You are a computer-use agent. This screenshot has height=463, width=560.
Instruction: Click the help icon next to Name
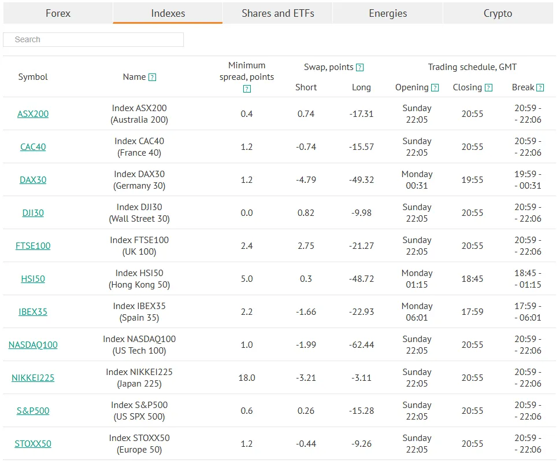pyautogui.click(x=152, y=78)
